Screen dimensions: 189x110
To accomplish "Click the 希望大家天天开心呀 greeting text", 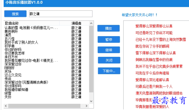I will [139, 15].
